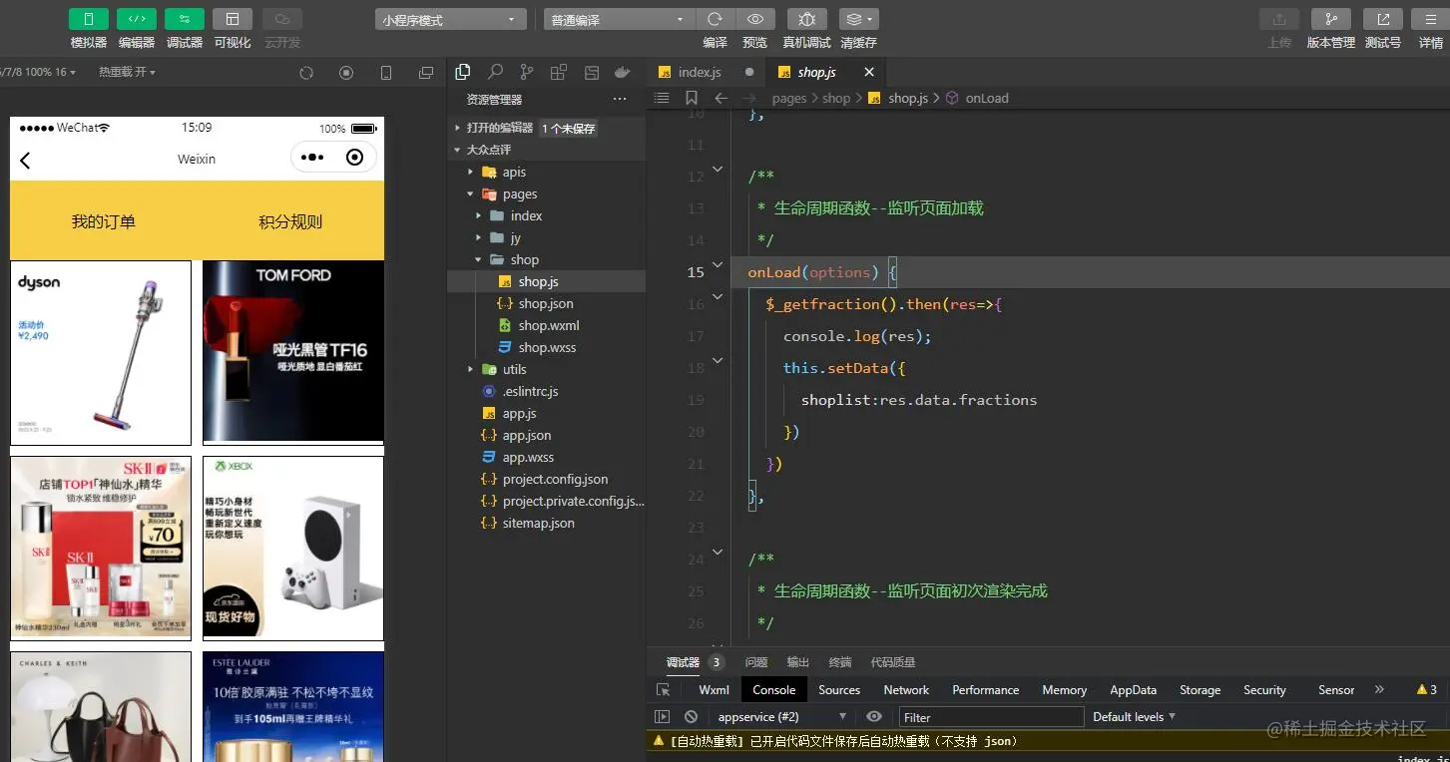Click the clear console icon
The width and height of the screenshot is (1450, 762).
click(691, 717)
